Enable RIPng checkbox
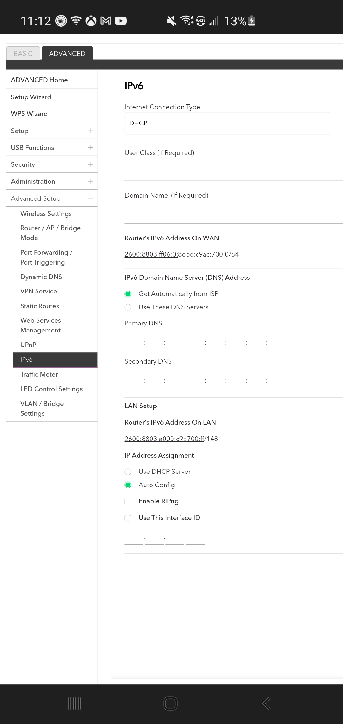 (x=128, y=502)
